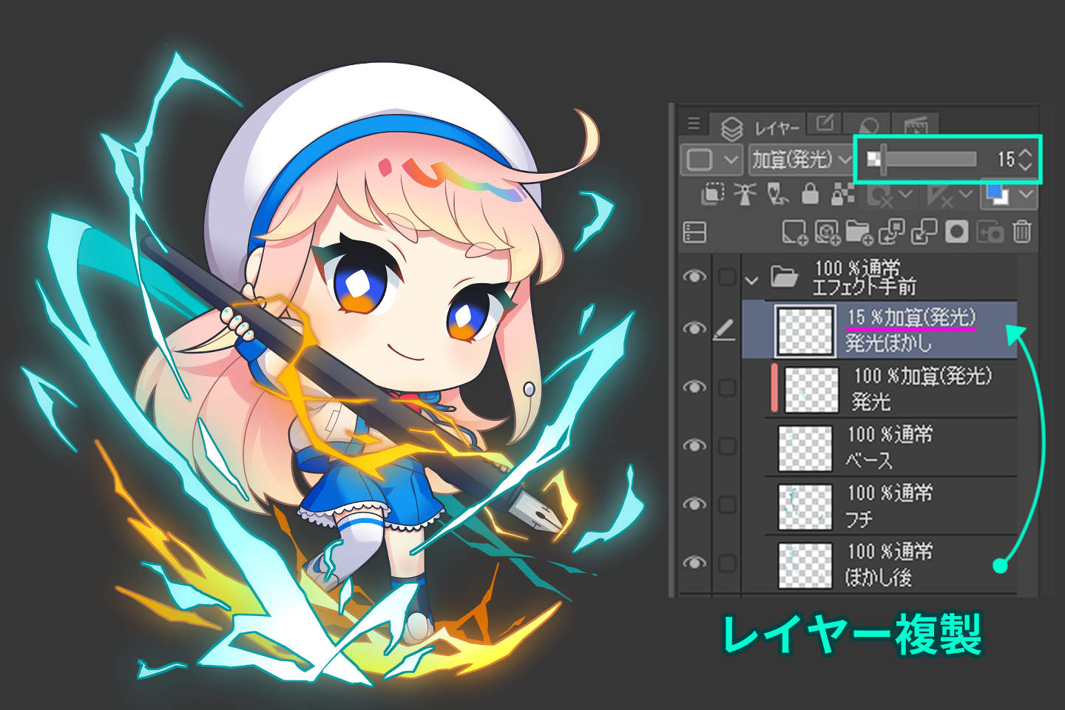Viewport: 1065px width, 710px height.
Task: Click the Lock Layer padlock icon
Action: pos(811,194)
